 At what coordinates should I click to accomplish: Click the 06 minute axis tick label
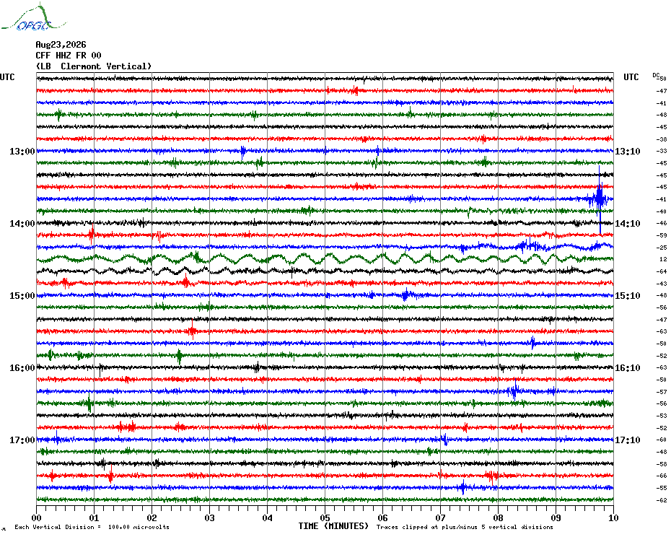(383, 518)
